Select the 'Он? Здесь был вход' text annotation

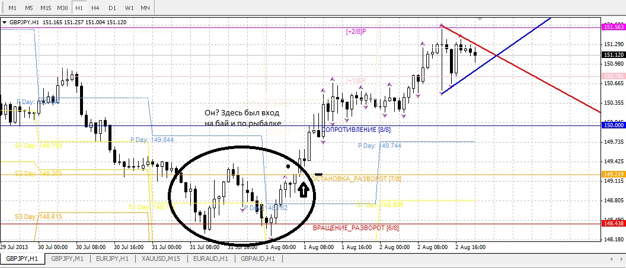click(x=241, y=113)
